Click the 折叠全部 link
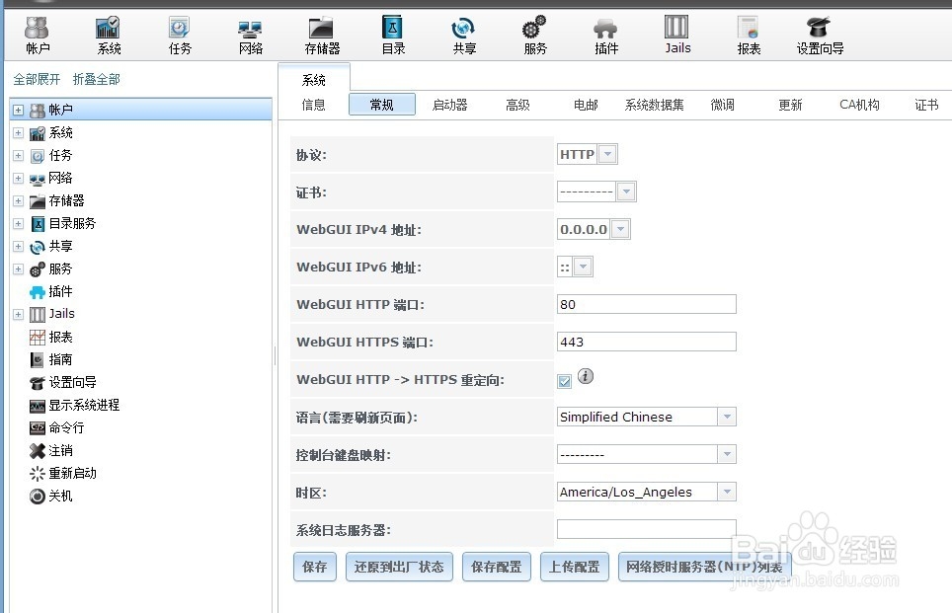This screenshot has width=952, height=613. coord(96,80)
